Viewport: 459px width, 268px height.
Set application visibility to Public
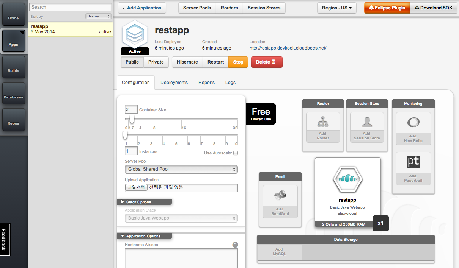(132, 62)
